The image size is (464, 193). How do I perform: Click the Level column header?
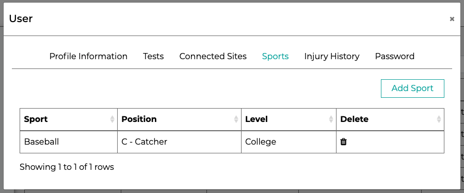coord(289,119)
